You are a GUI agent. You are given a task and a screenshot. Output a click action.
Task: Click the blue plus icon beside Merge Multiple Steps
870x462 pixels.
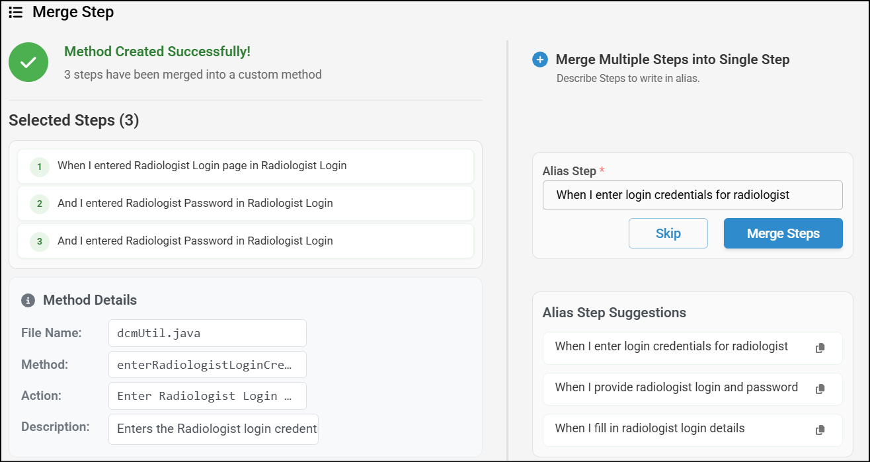point(539,60)
